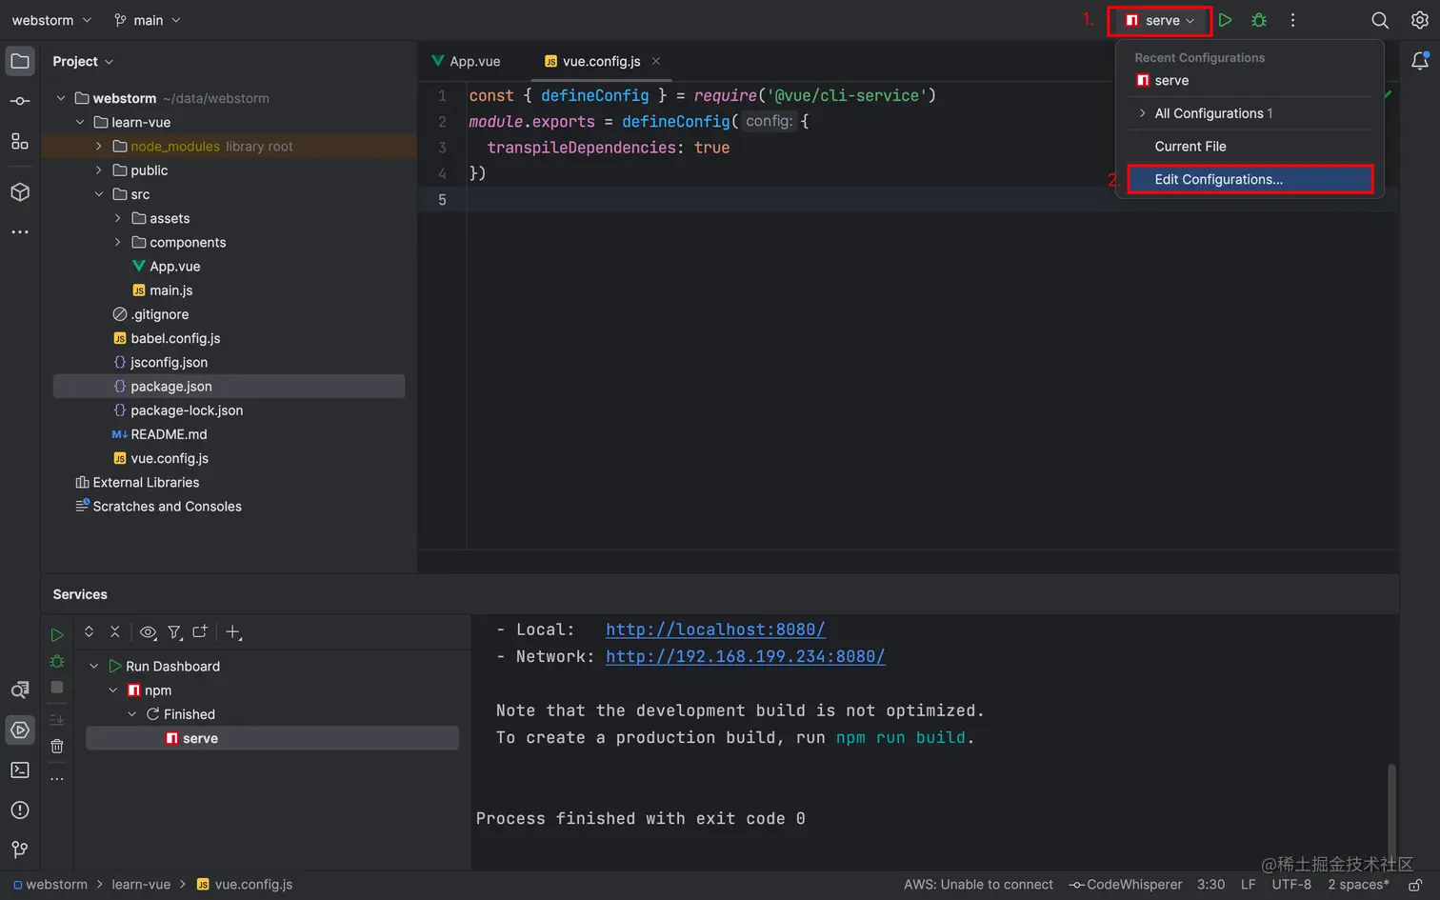1440x900 pixels.
Task: Open the Project view dropdown
Action: click(83, 61)
